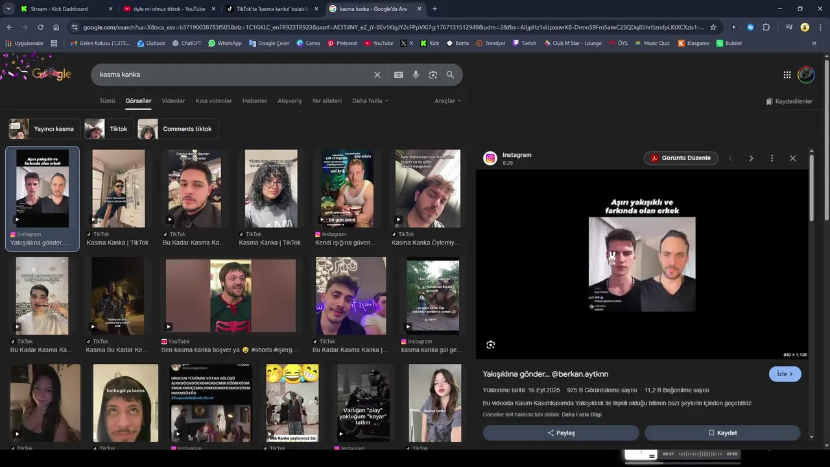
Task: Clear the search box with the X icon
Action: pos(377,75)
